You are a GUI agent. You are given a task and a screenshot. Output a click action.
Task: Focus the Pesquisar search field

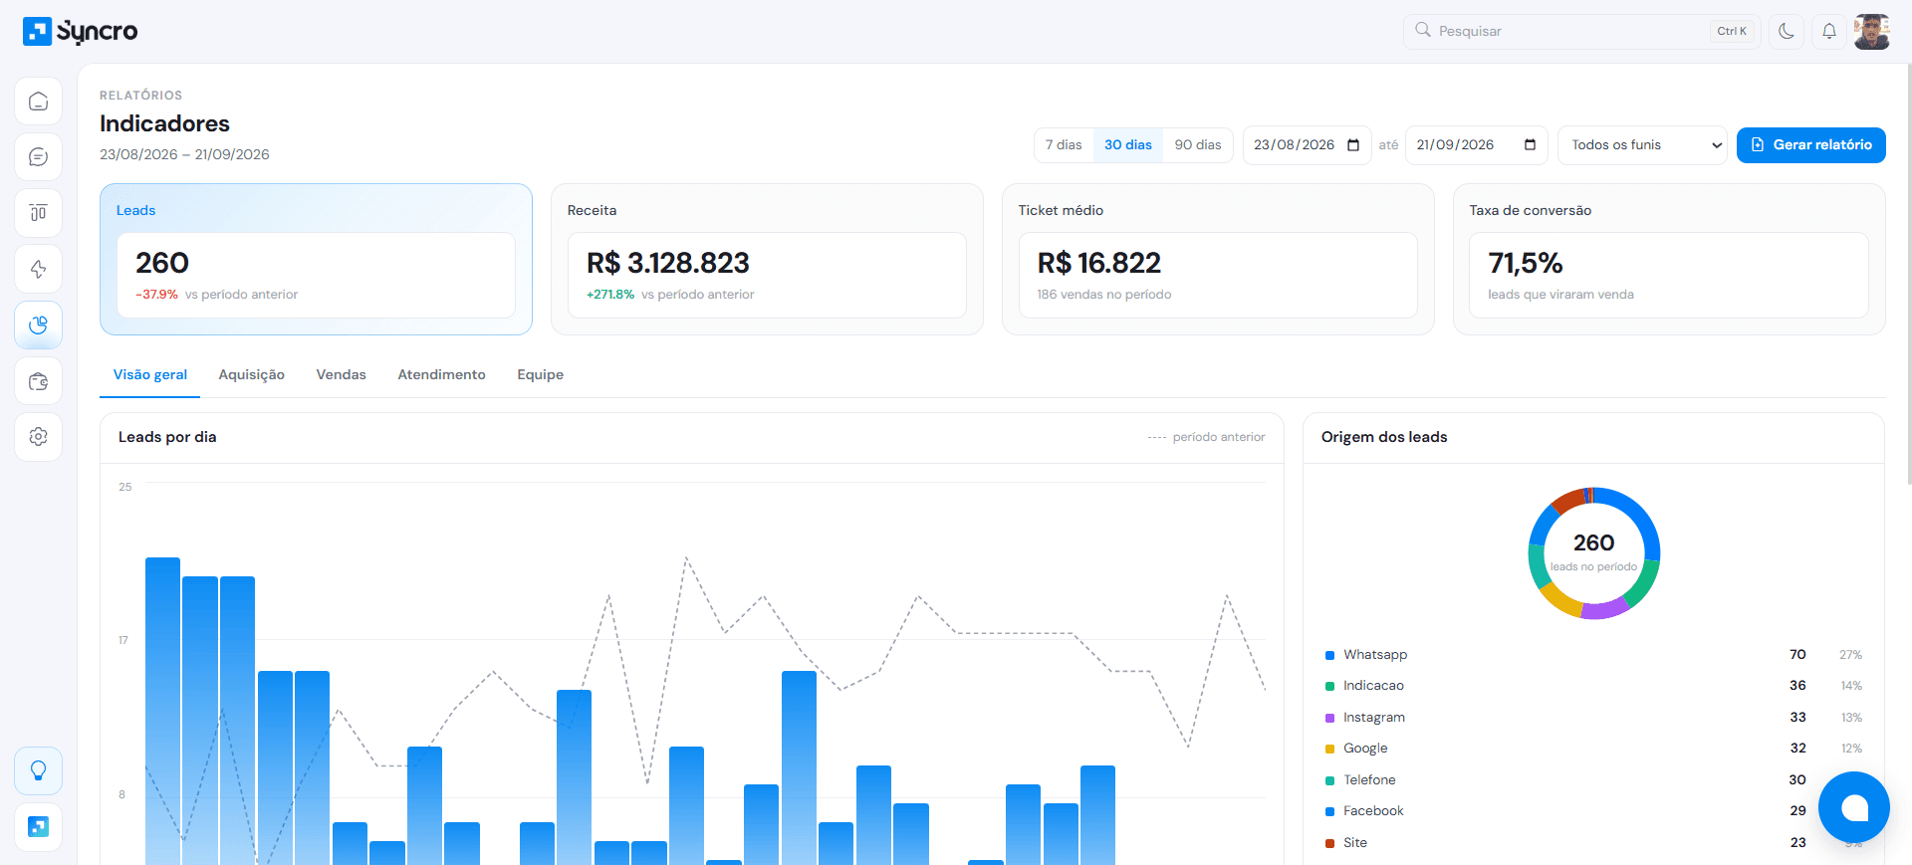pos(1582,31)
